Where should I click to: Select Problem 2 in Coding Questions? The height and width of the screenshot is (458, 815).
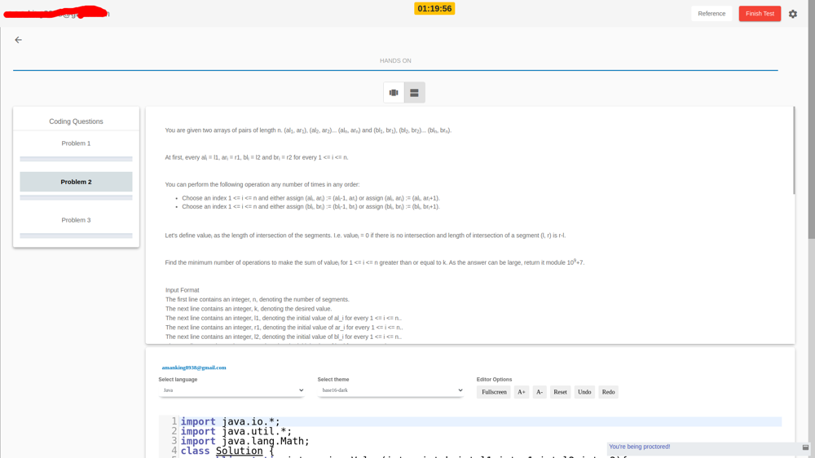(x=76, y=182)
